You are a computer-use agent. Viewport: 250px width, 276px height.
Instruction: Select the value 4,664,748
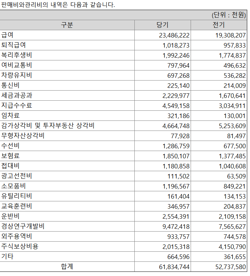tap(176, 126)
